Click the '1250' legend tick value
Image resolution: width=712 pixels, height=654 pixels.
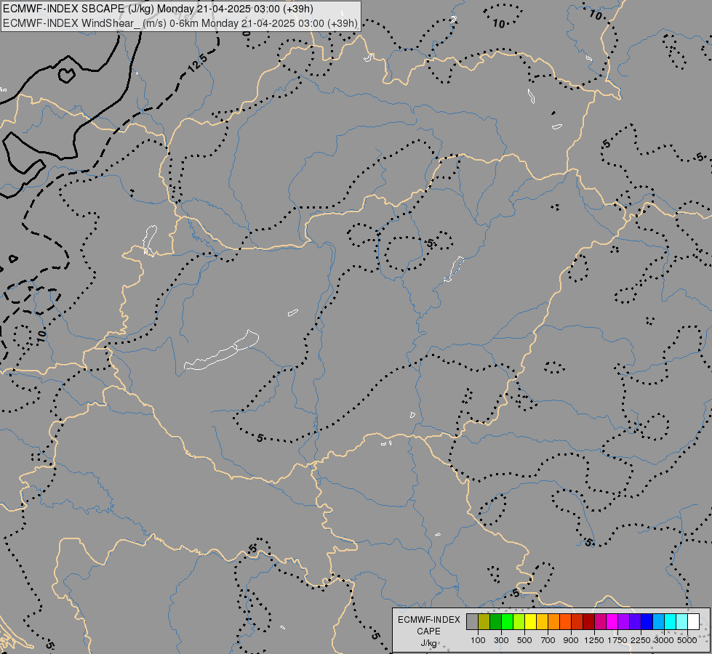click(x=594, y=640)
